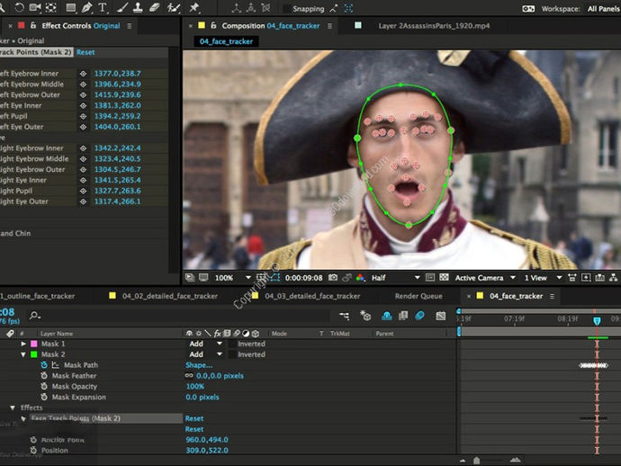This screenshot has height=466, width=621.
Task: Click the current time 0:00:09:08 in viewer
Action: pos(304,278)
